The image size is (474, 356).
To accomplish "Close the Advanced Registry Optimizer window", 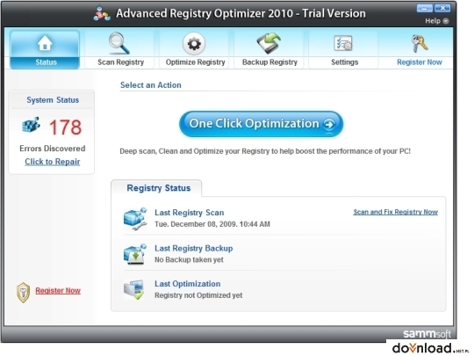I will 442,8.
